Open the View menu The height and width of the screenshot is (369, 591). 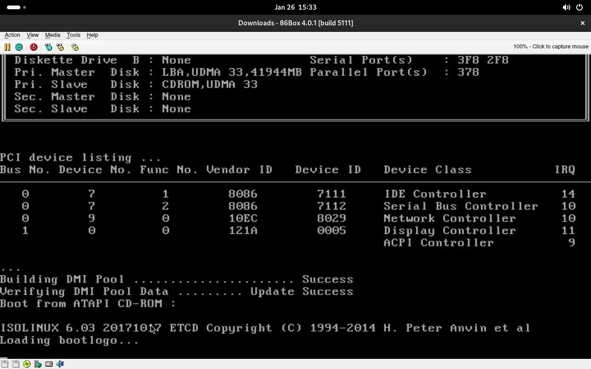click(x=33, y=35)
